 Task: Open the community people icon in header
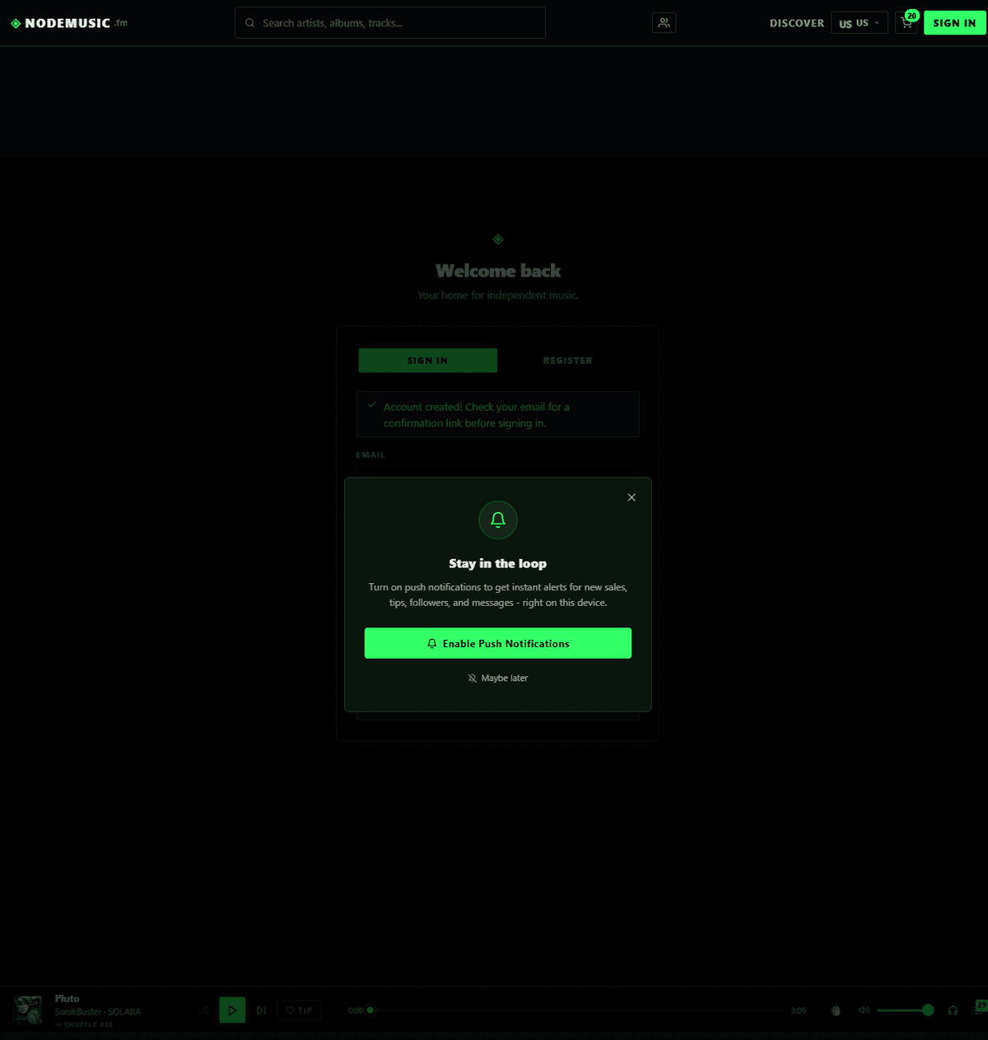pyautogui.click(x=664, y=23)
